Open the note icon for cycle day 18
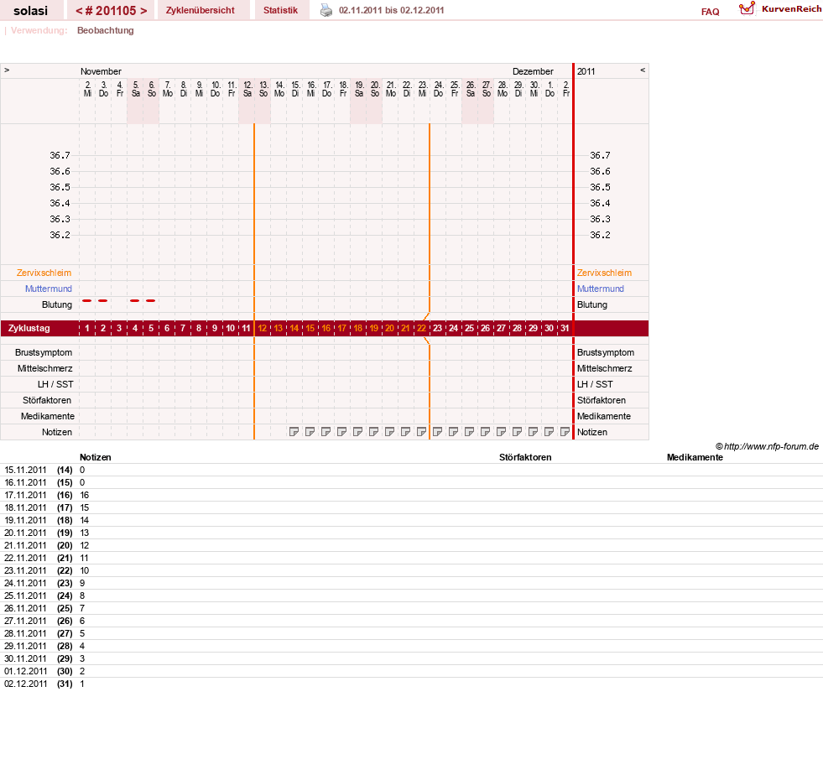The image size is (823, 775). (357, 432)
